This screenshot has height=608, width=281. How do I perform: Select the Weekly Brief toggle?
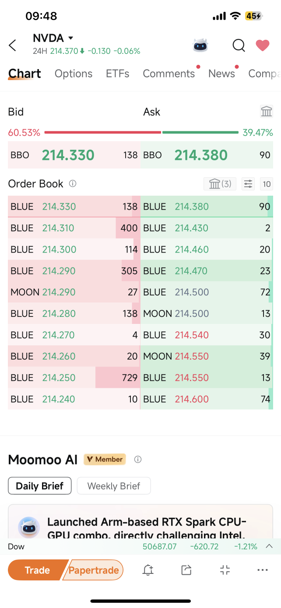click(x=114, y=486)
